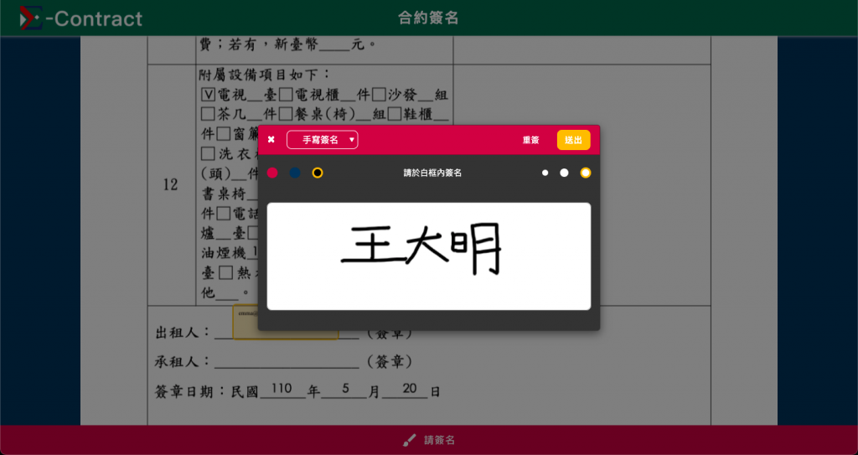Select the dark blue pen color
Viewport: 858px width, 455px height.
click(x=295, y=173)
